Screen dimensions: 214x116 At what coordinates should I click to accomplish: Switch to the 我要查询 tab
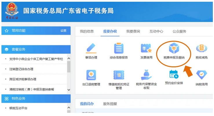tap(133, 31)
